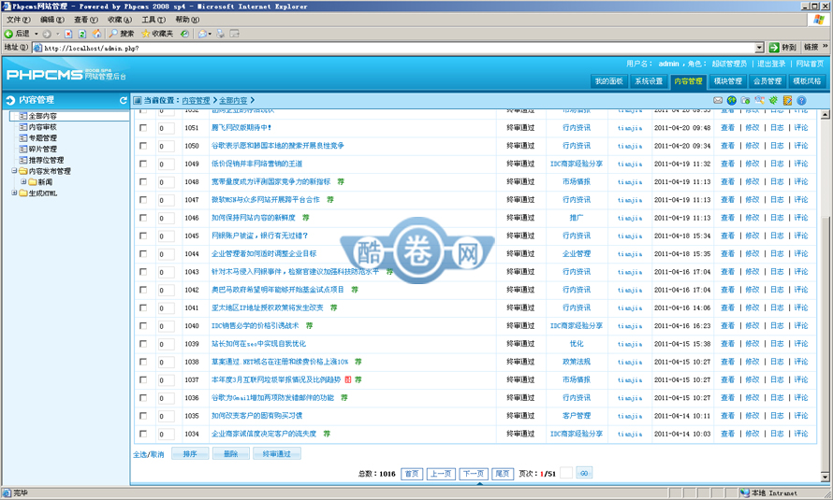
Task: Open the Forward button dropdown arrow
Action: tap(57, 34)
